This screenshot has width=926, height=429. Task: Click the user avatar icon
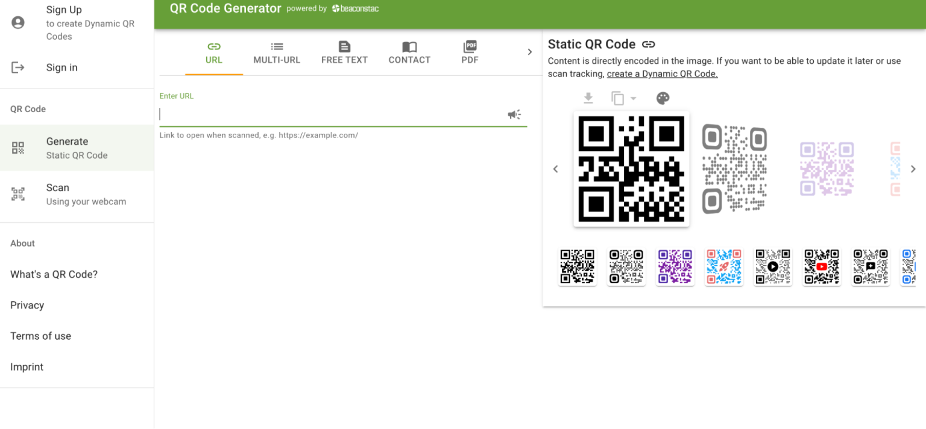[18, 22]
